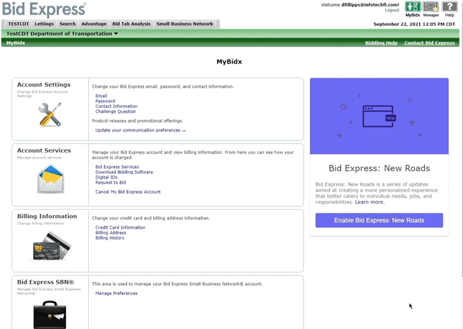Click Cancel My Bid Express Account link
This screenshot has width=463, height=329.
[128, 192]
